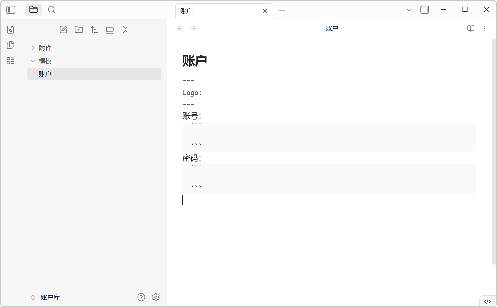Open the search panel

51,10
